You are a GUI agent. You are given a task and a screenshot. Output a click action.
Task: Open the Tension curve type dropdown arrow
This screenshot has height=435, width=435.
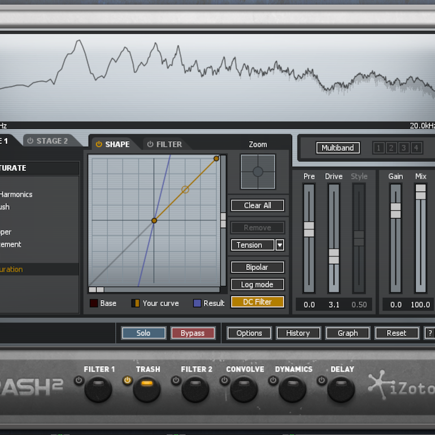click(280, 245)
